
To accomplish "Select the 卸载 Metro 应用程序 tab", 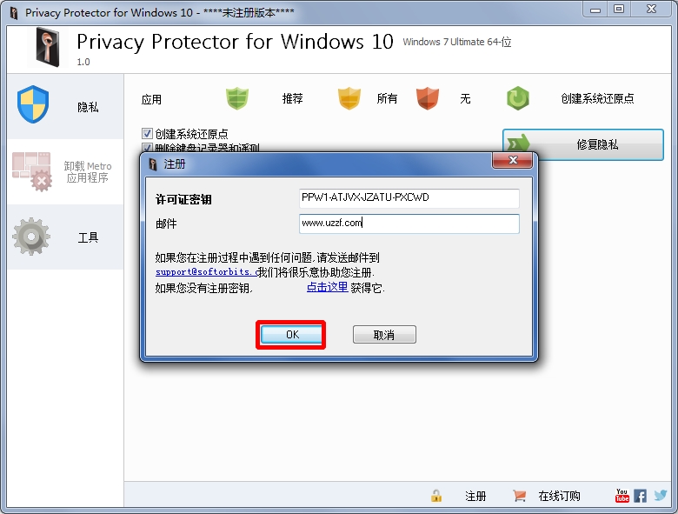I will (x=65, y=171).
